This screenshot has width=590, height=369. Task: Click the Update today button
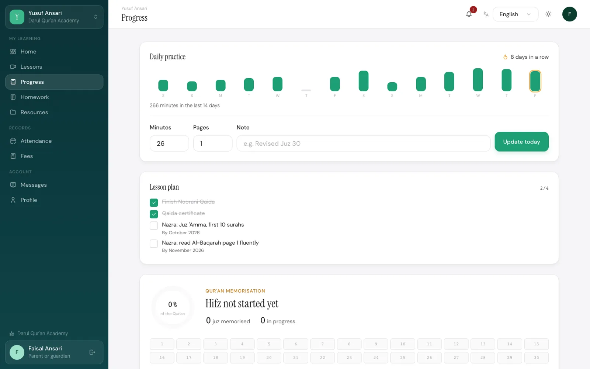click(521, 142)
